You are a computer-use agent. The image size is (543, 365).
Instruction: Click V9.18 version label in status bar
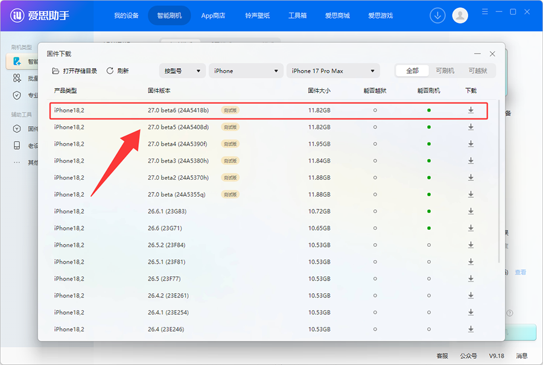(497, 356)
